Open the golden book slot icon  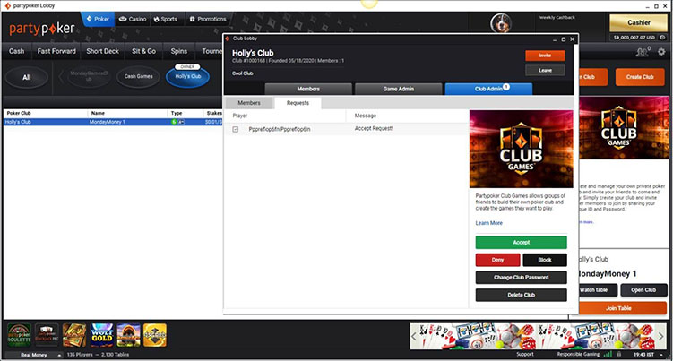tap(74, 335)
